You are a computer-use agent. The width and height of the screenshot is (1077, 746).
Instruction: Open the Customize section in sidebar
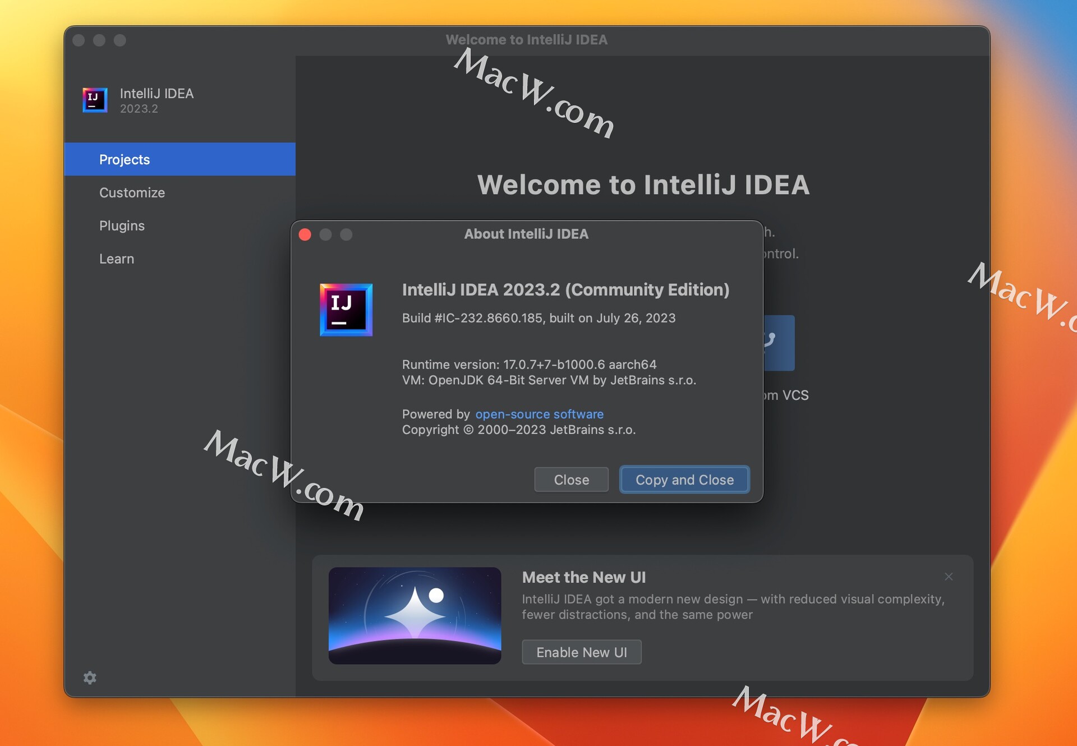[134, 191]
